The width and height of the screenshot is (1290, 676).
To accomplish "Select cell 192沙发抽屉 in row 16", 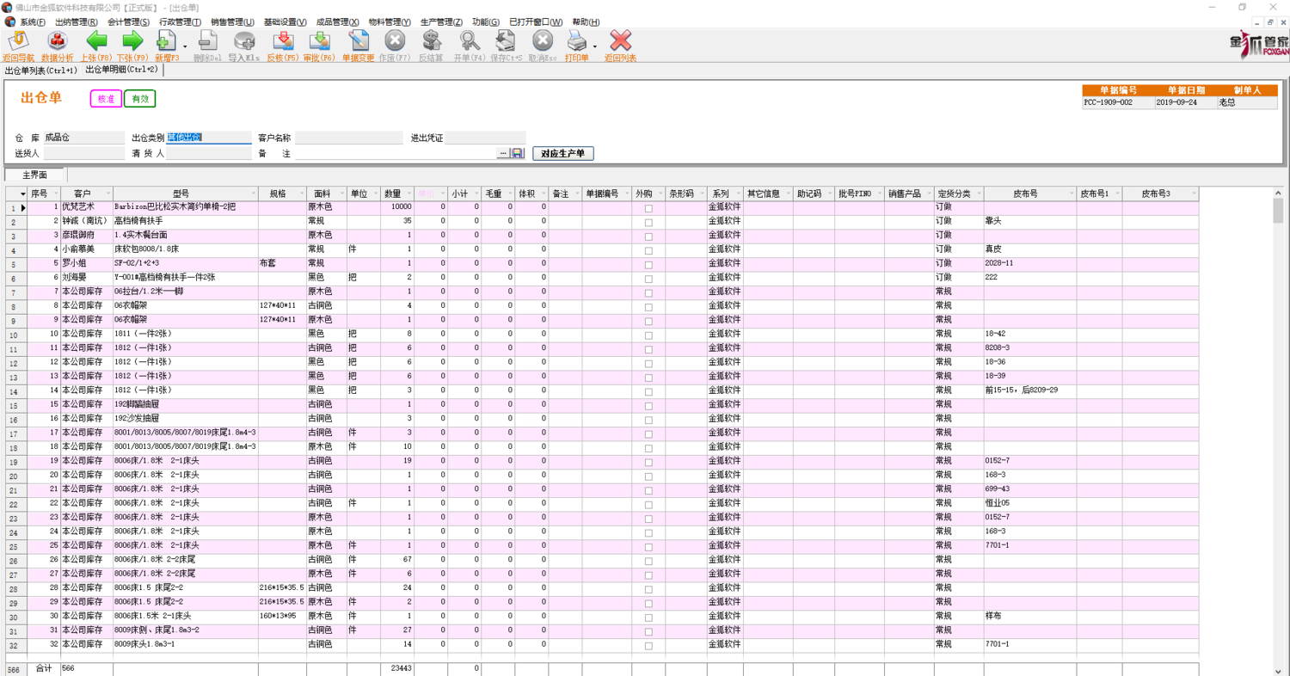I will point(185,420).
